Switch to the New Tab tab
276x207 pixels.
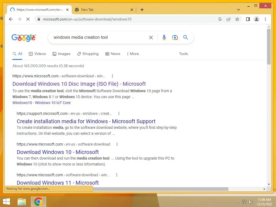coord(103,10)
